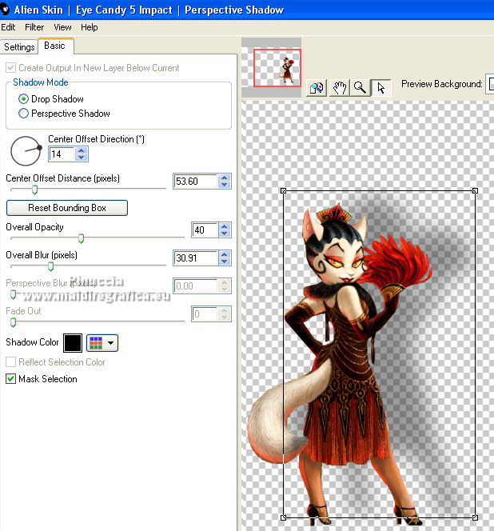
Task: Select Perspective Shadow radio button
Action: click(23, 113)
